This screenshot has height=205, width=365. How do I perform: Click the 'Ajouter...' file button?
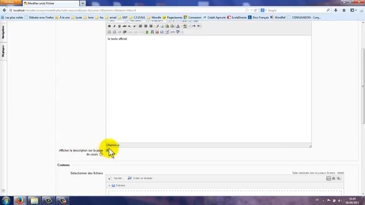click(116, 178)
